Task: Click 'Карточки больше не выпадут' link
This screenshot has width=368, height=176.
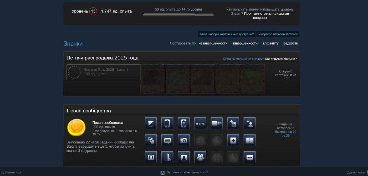Action: [243, 59]
